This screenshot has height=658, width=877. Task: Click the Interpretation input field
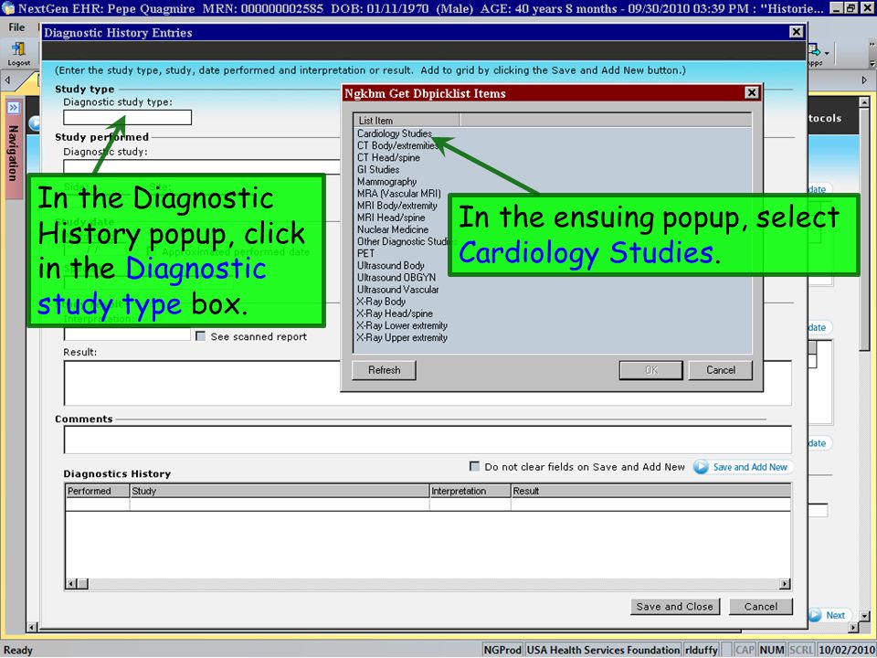coord(127,334)
